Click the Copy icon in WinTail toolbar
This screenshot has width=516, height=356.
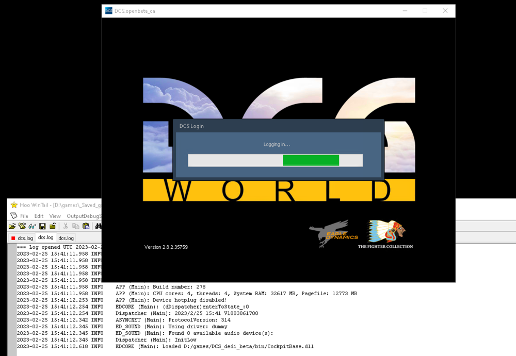(x=76, y=226)
